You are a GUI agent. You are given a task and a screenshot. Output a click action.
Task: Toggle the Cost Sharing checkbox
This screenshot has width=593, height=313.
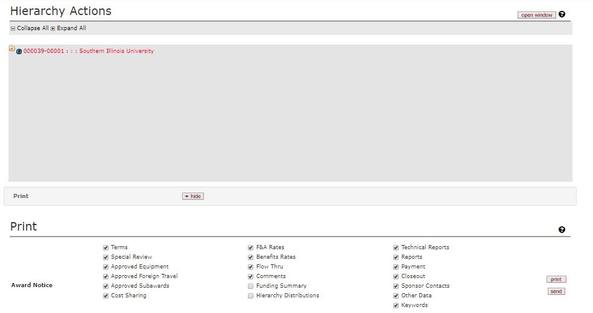pyautogui.click(x=106, y=296)
